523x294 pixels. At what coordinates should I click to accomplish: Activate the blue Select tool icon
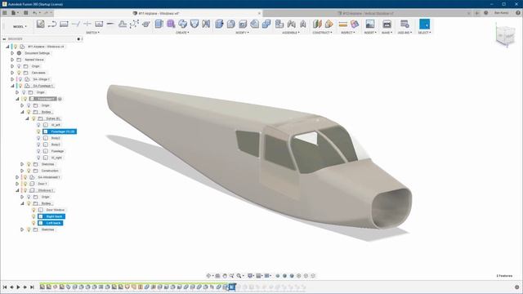[425, 24]
